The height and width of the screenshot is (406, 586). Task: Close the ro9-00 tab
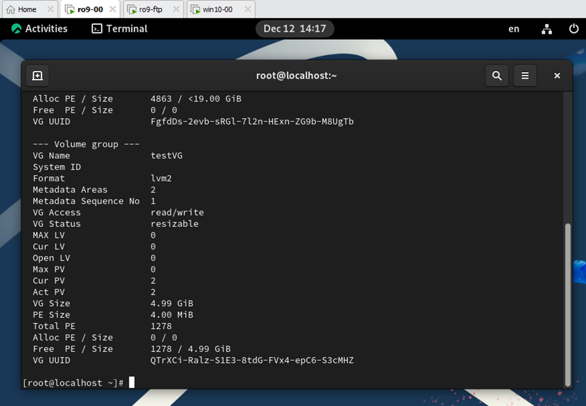click(112, 9)
